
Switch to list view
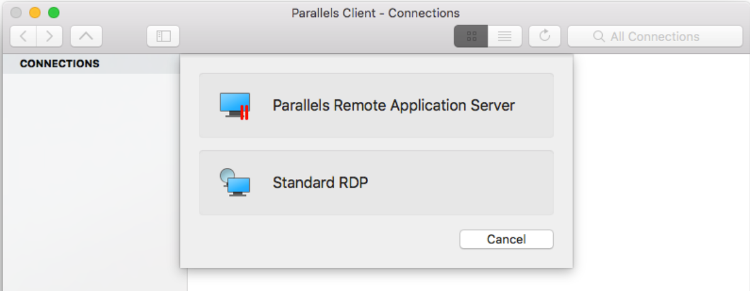pos(505,36)
